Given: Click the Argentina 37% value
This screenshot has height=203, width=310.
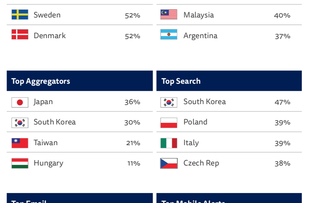Looking at the screenshot, I should (x=282, y=36).
